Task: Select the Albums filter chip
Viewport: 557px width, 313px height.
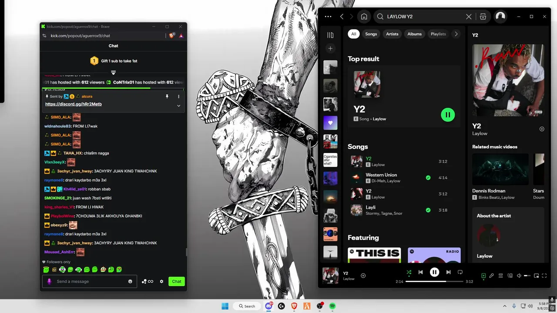Action: 414,34
